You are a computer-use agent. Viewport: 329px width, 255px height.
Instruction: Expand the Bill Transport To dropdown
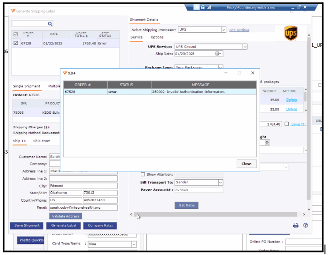coord(220,182)
